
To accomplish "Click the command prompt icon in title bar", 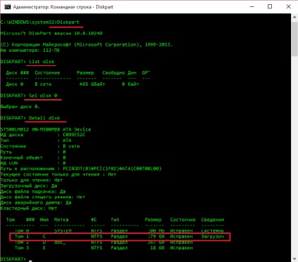I will tap(8, 7).
